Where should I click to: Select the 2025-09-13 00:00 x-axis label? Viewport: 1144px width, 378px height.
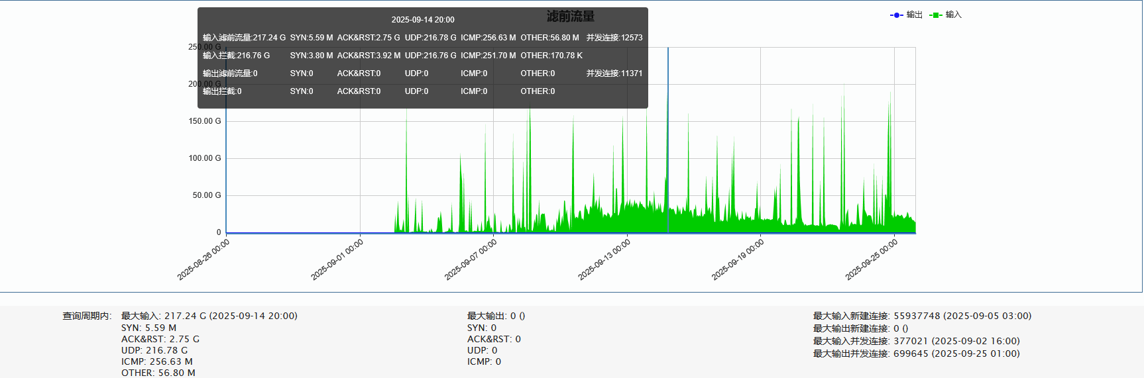click(605, 260)
